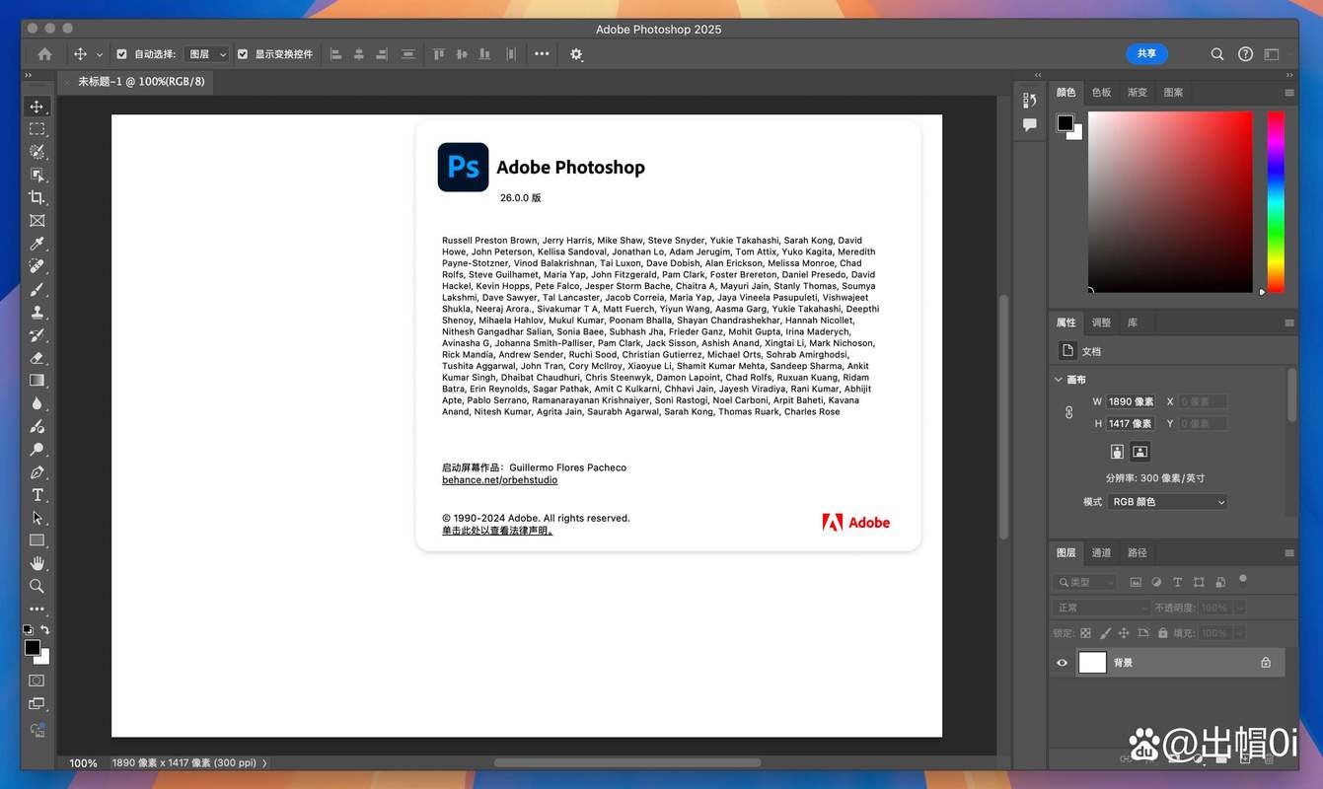This screenshot has height=789, width=1323.
Task: Select the Eyedropper tool
Action: pos(37,244)
